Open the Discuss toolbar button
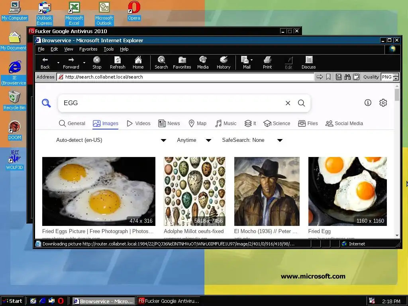Screen dimensions: 408x306 [x=309, y=63]
